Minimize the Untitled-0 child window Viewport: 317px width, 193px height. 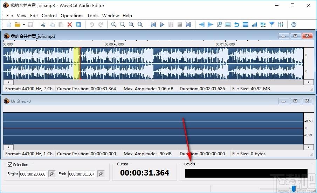point(283,101)
